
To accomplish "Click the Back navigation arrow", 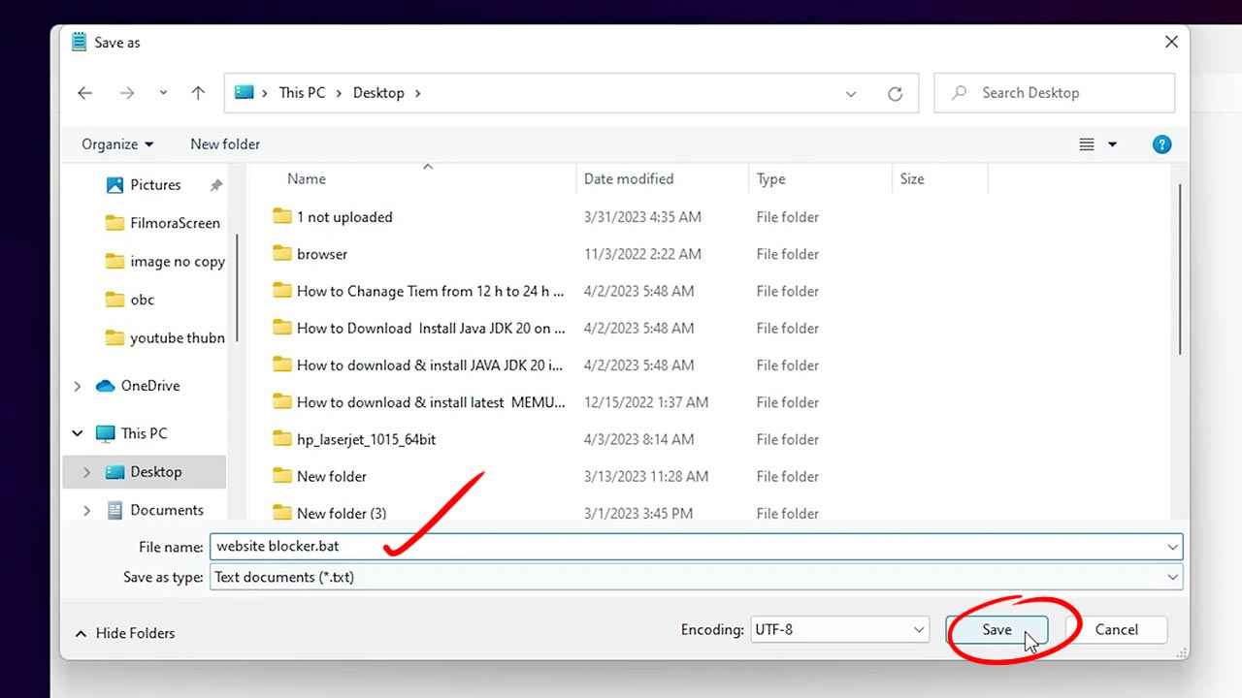I will pyautogui.click(x=85, y=93).
